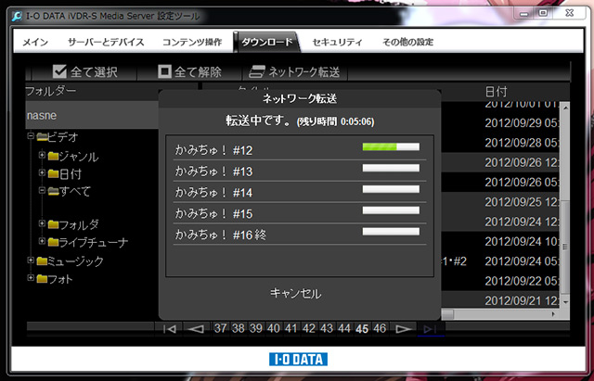The width and height of the screenshot is (594, 381).
Task: Click the フォルダー column header
Action: (x=51, y=91)
